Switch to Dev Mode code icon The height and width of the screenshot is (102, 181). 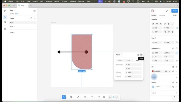(x=117, y=97)
